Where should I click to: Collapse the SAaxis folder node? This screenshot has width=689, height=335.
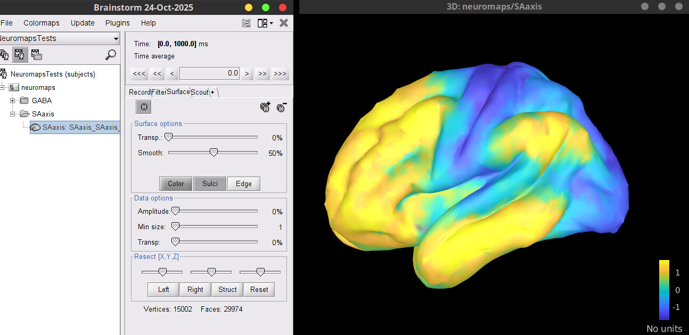pyautogui.click(x=13, y=114)
